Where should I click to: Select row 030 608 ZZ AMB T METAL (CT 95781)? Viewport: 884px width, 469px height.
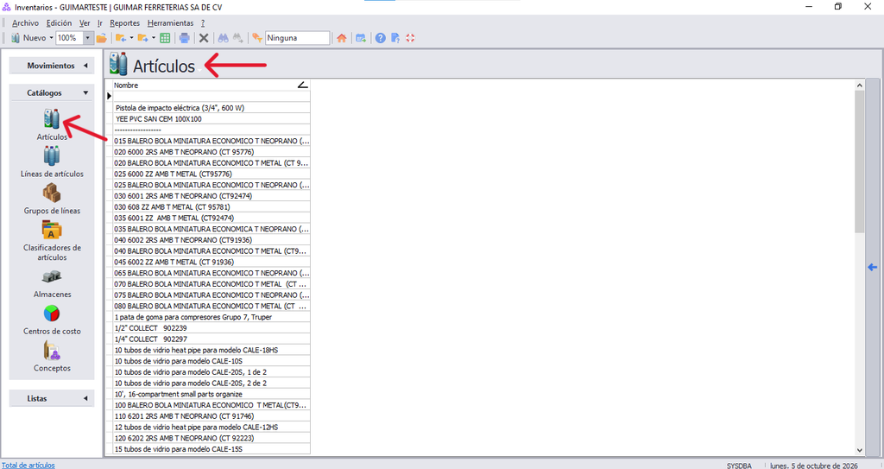(212, 207)
